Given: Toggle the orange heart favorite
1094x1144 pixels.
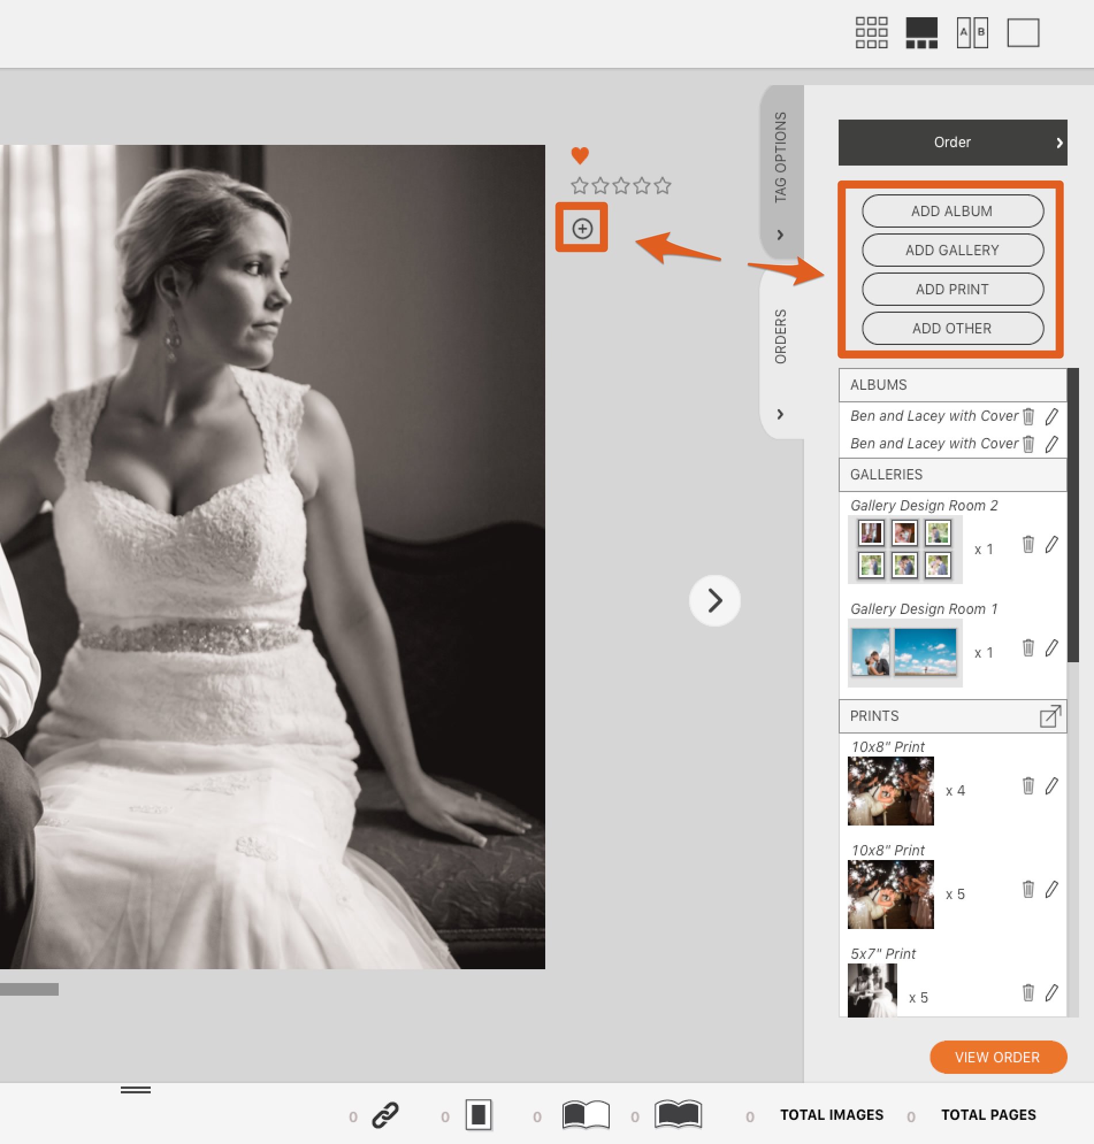Looking at the screenshot, I should pos(580,155).
